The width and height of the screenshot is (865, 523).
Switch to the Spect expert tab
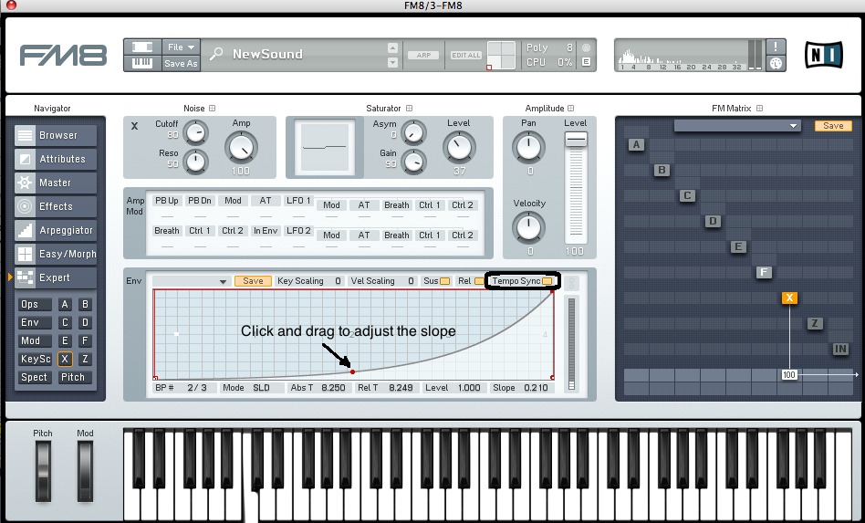pos(34,377)
